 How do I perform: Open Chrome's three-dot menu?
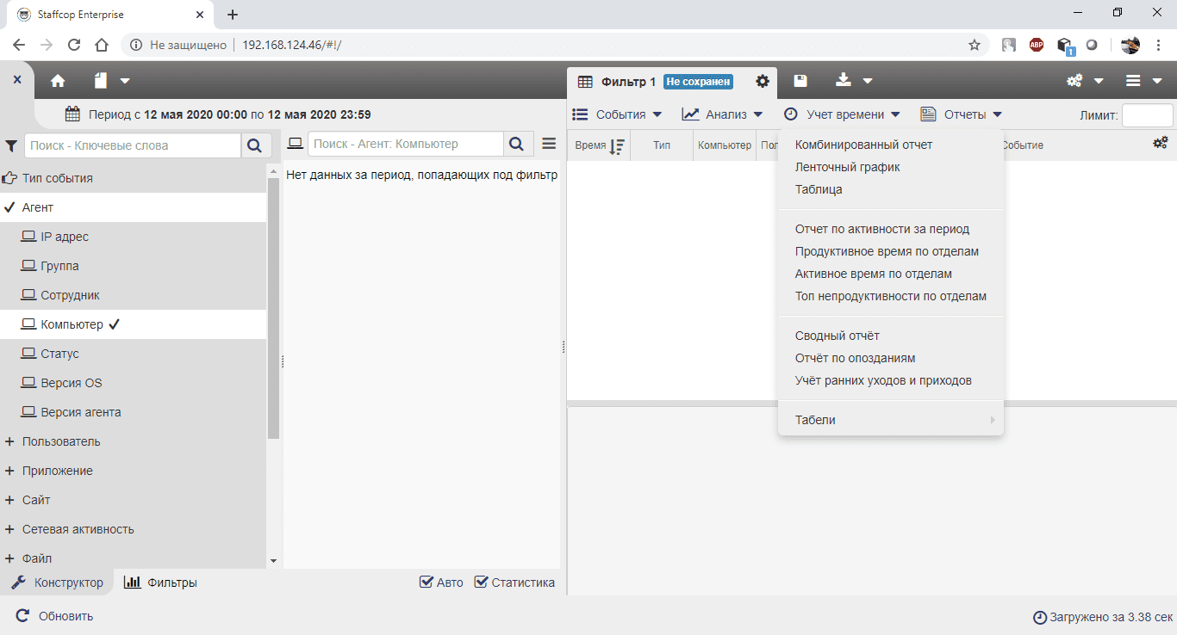tap(1158, 45)
